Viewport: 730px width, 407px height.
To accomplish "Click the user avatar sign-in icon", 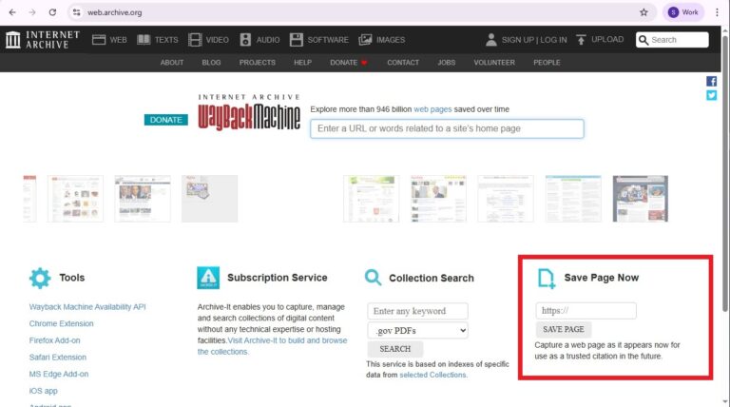I will click(x=491, y=40).
